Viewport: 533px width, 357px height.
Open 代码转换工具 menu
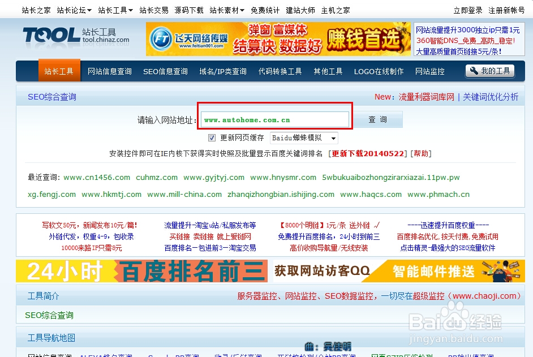[x=280, y=71]
